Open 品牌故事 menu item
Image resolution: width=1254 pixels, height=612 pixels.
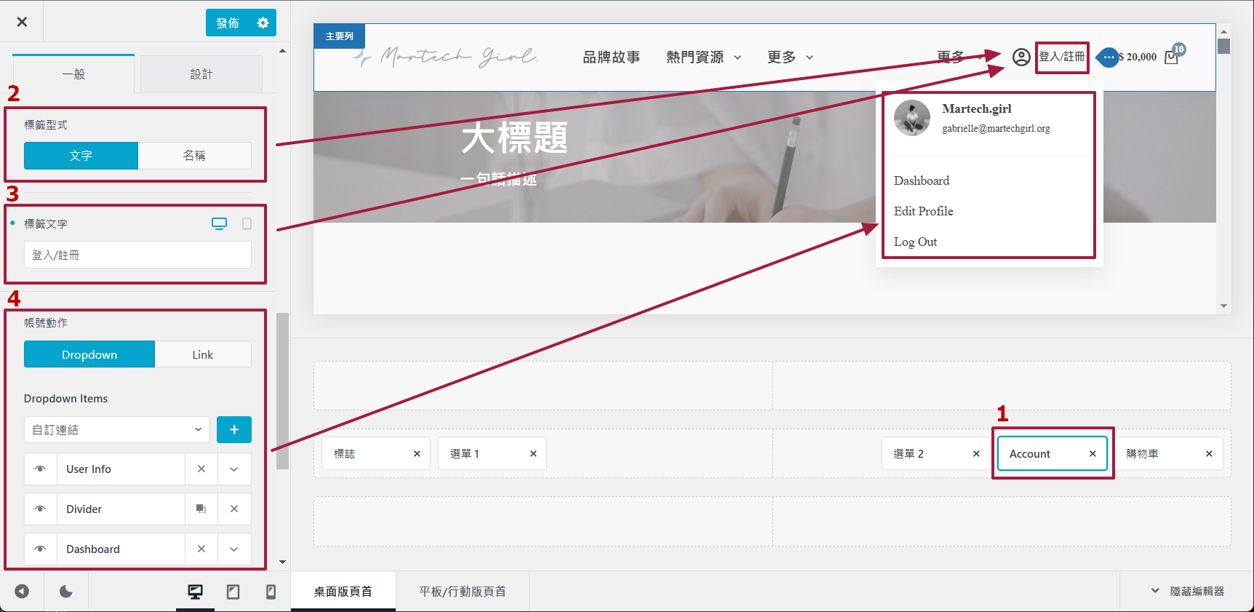612,57
